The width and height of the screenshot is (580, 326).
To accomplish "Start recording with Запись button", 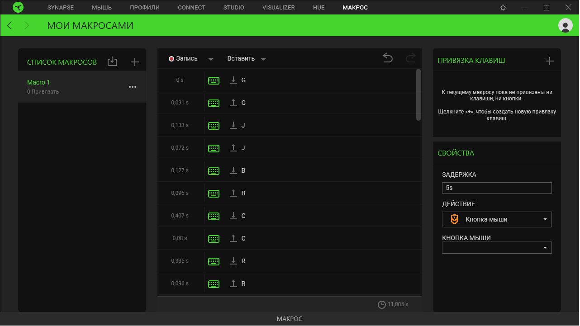I will click(x=183, y=58).
